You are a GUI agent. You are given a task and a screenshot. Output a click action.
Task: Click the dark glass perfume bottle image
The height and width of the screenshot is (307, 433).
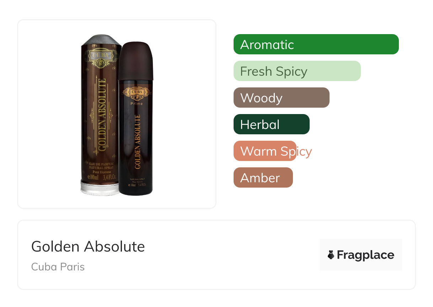tap(135, 118)
